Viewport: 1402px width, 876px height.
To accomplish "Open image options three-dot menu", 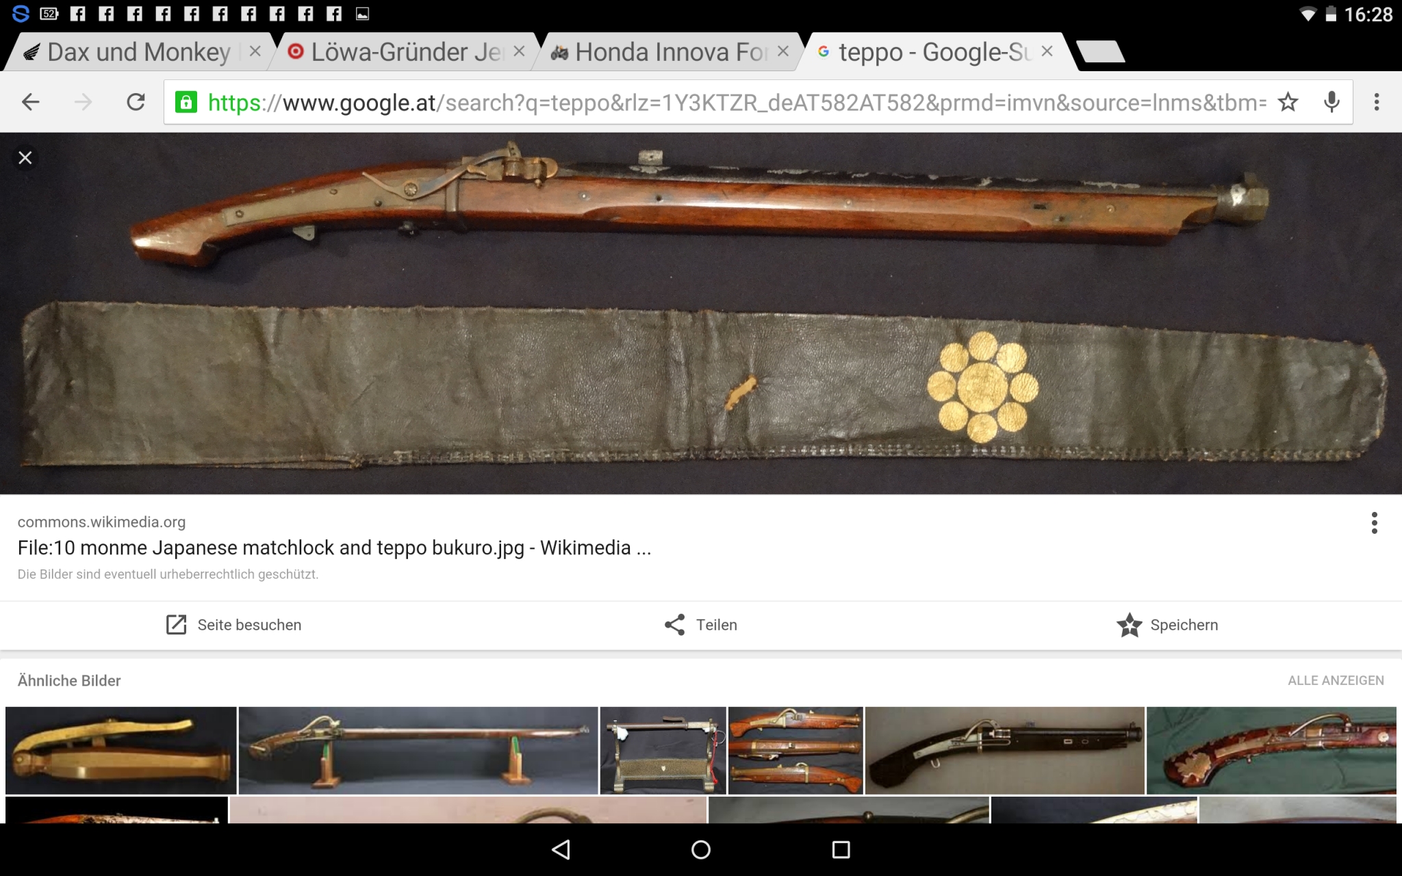I will (x=1374, y=523).
